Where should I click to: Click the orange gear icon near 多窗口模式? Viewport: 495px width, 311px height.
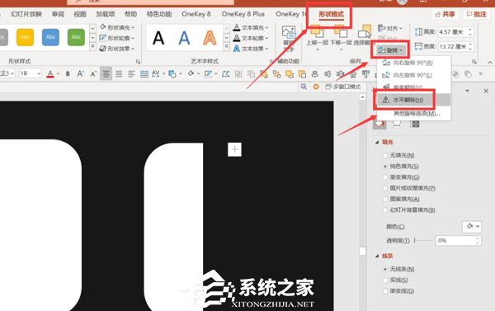pyautogui.click(x=316, y=87)
